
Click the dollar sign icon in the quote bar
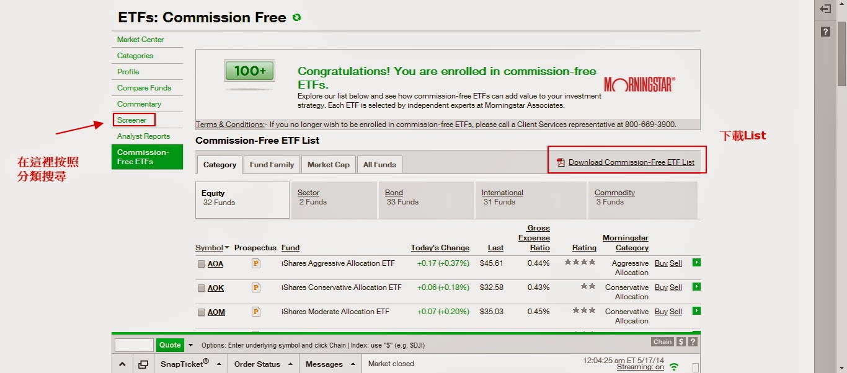[x=681, y=342]
